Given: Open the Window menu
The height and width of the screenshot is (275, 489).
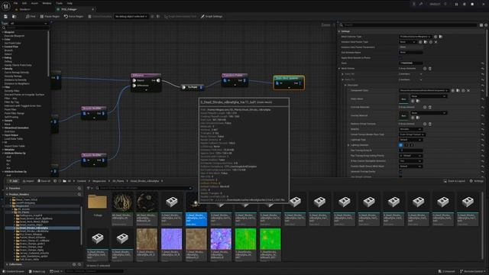Looking at the screenshot, I should 47,3.
